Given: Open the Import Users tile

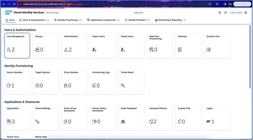Looking at the screenshot, I should click(x=103, y=46).
